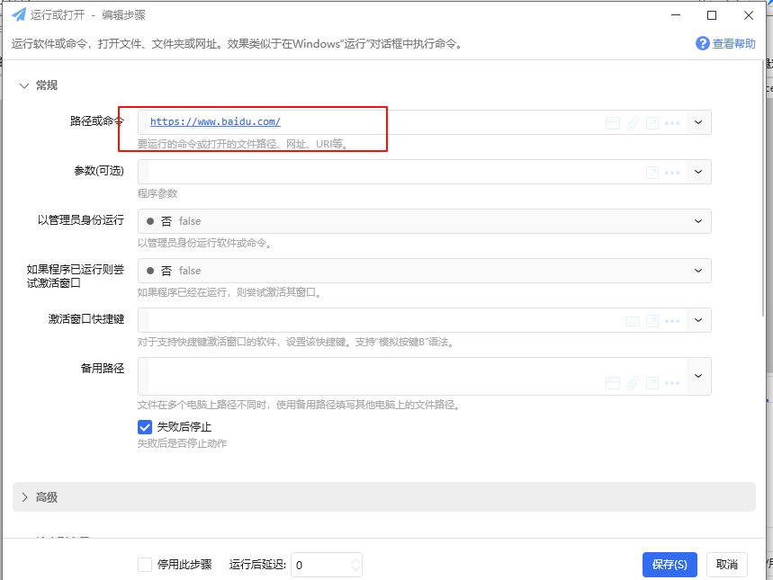Screen dimensions: 773x580
Task: Open the 如果程序已运行则尝试激活窗口 dropdown
Action: (425, 271)
